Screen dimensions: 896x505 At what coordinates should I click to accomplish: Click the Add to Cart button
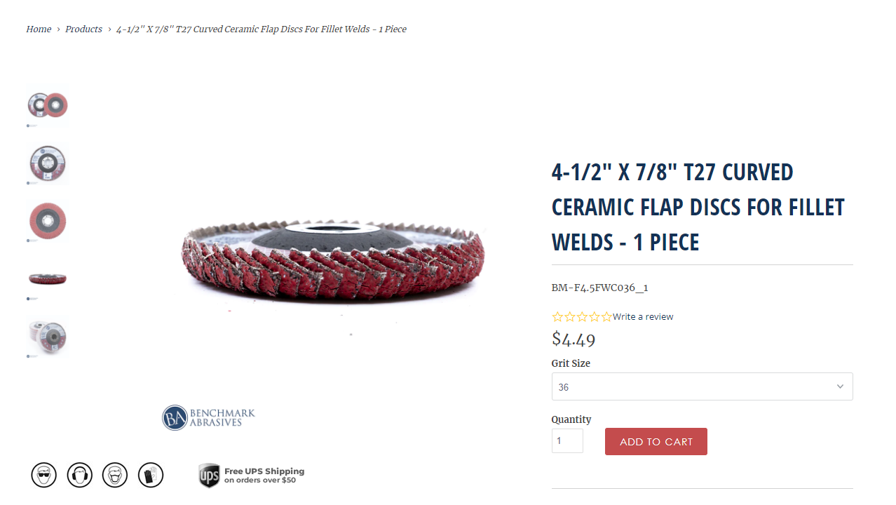(x=656, y=442)
